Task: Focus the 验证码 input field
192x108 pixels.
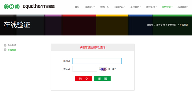Action: (x=85, y=69)
